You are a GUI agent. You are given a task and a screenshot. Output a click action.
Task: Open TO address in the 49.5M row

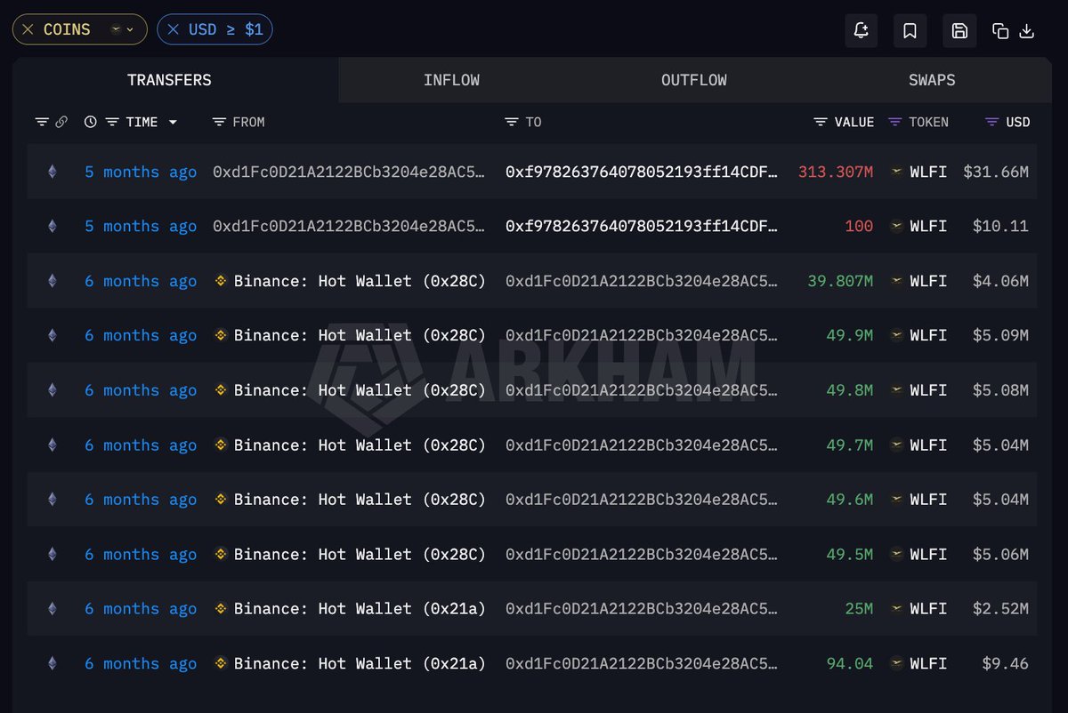tap(642, 554)
